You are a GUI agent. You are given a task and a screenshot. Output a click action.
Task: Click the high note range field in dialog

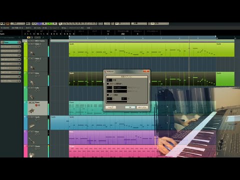tap(124, 98)
